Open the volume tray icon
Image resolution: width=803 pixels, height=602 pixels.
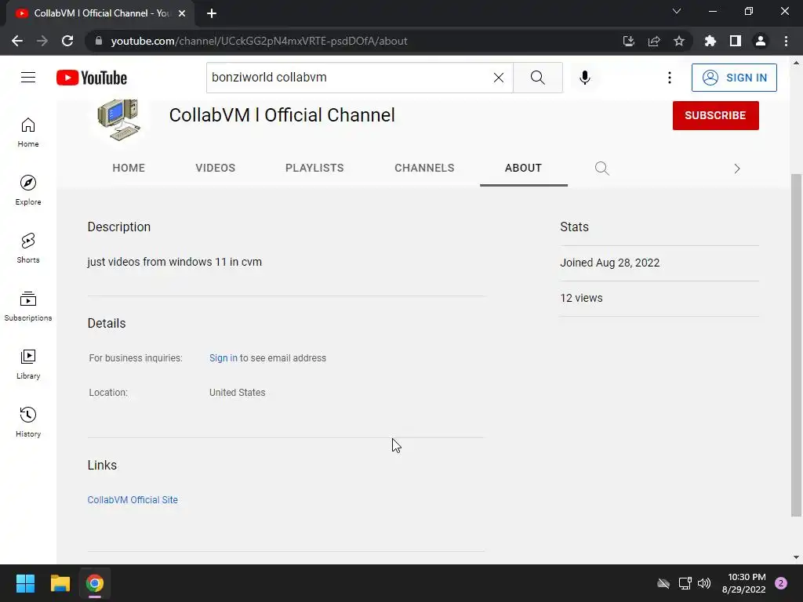click(x=704, y=583)
